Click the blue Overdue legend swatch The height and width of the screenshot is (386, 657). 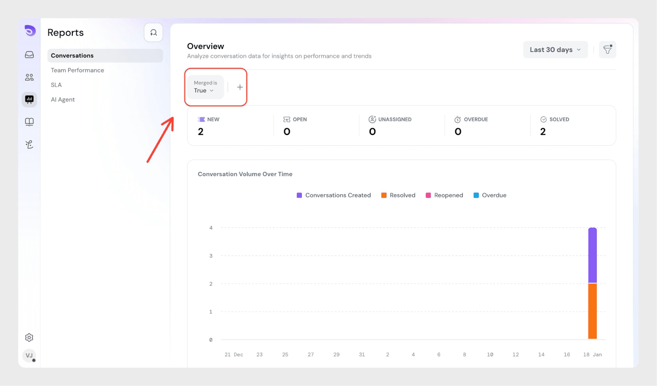[476, 195]
